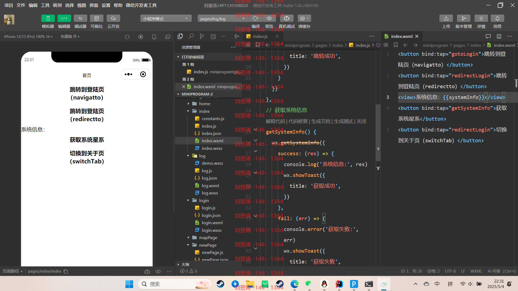Image resolution: width=518 pixels, height=291 pixels.
Task: Open the 微信开发者工具 menu
Action: click(x=141, y=5)
